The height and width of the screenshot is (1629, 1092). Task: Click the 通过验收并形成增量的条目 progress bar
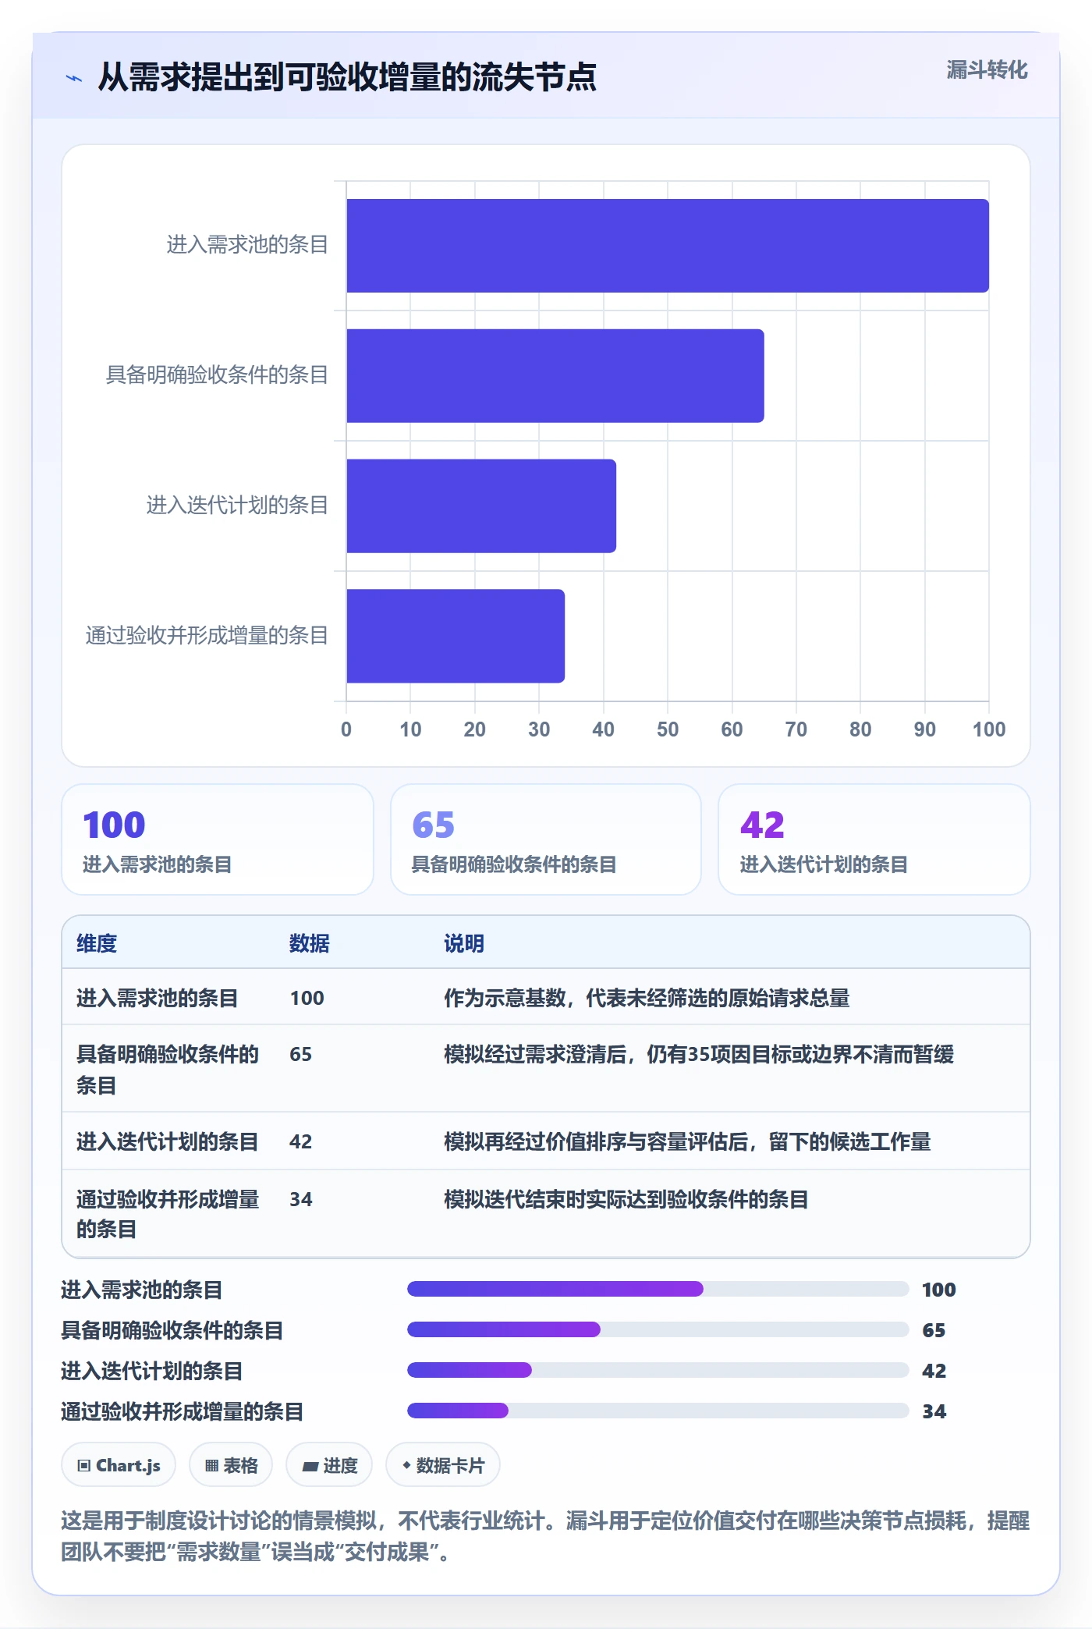(658, 1411)
